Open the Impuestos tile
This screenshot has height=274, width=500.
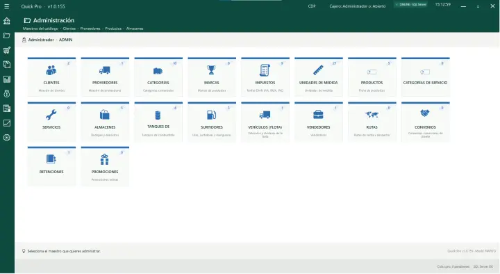click(265, 77)
